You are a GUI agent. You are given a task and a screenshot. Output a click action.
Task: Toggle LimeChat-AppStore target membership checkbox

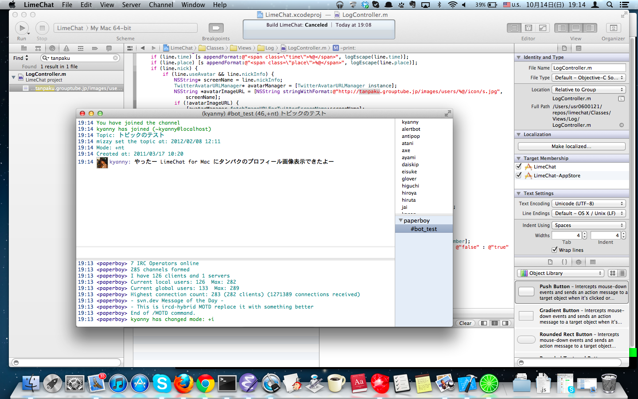[519, 176]
